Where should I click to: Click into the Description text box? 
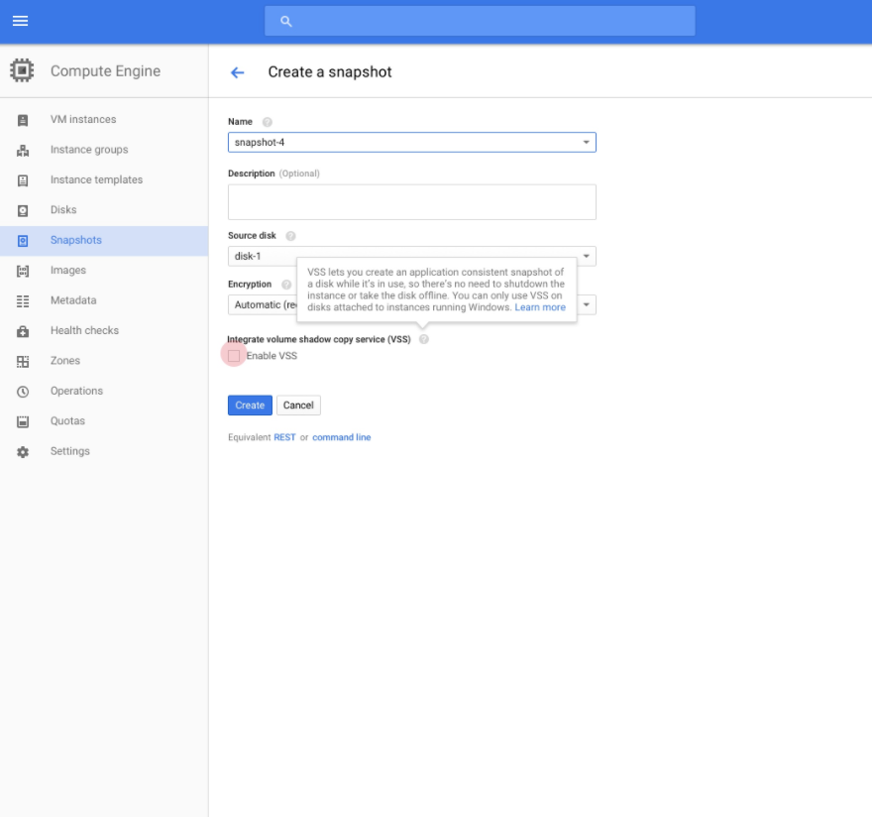click(x=411, y=201)
